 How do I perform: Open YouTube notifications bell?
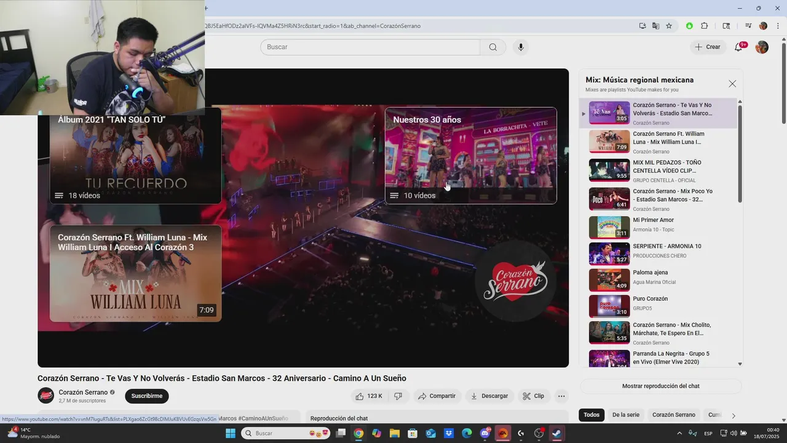pos(738,47)
